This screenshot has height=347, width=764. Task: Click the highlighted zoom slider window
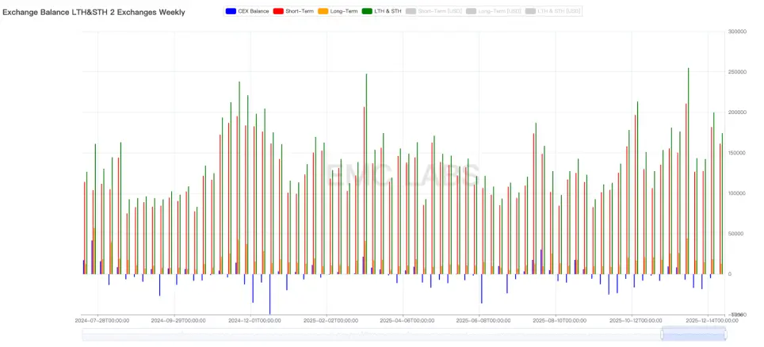click(693, 335)
